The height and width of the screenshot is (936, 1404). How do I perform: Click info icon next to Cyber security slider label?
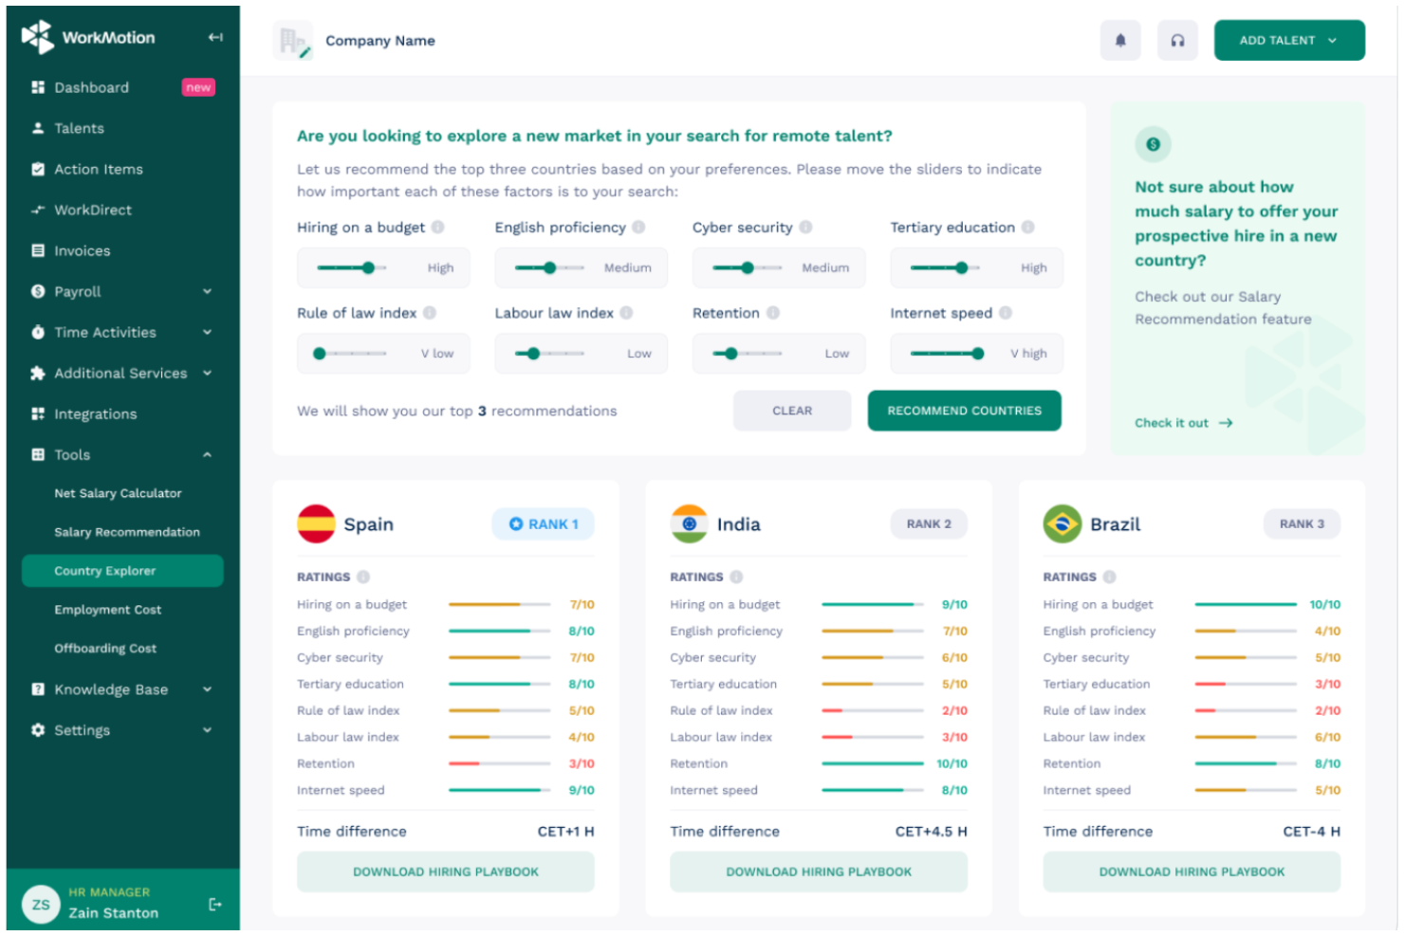[x=805, y=227]
